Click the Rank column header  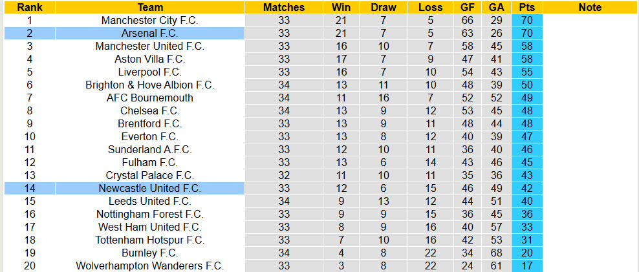(x=29, y=8)
